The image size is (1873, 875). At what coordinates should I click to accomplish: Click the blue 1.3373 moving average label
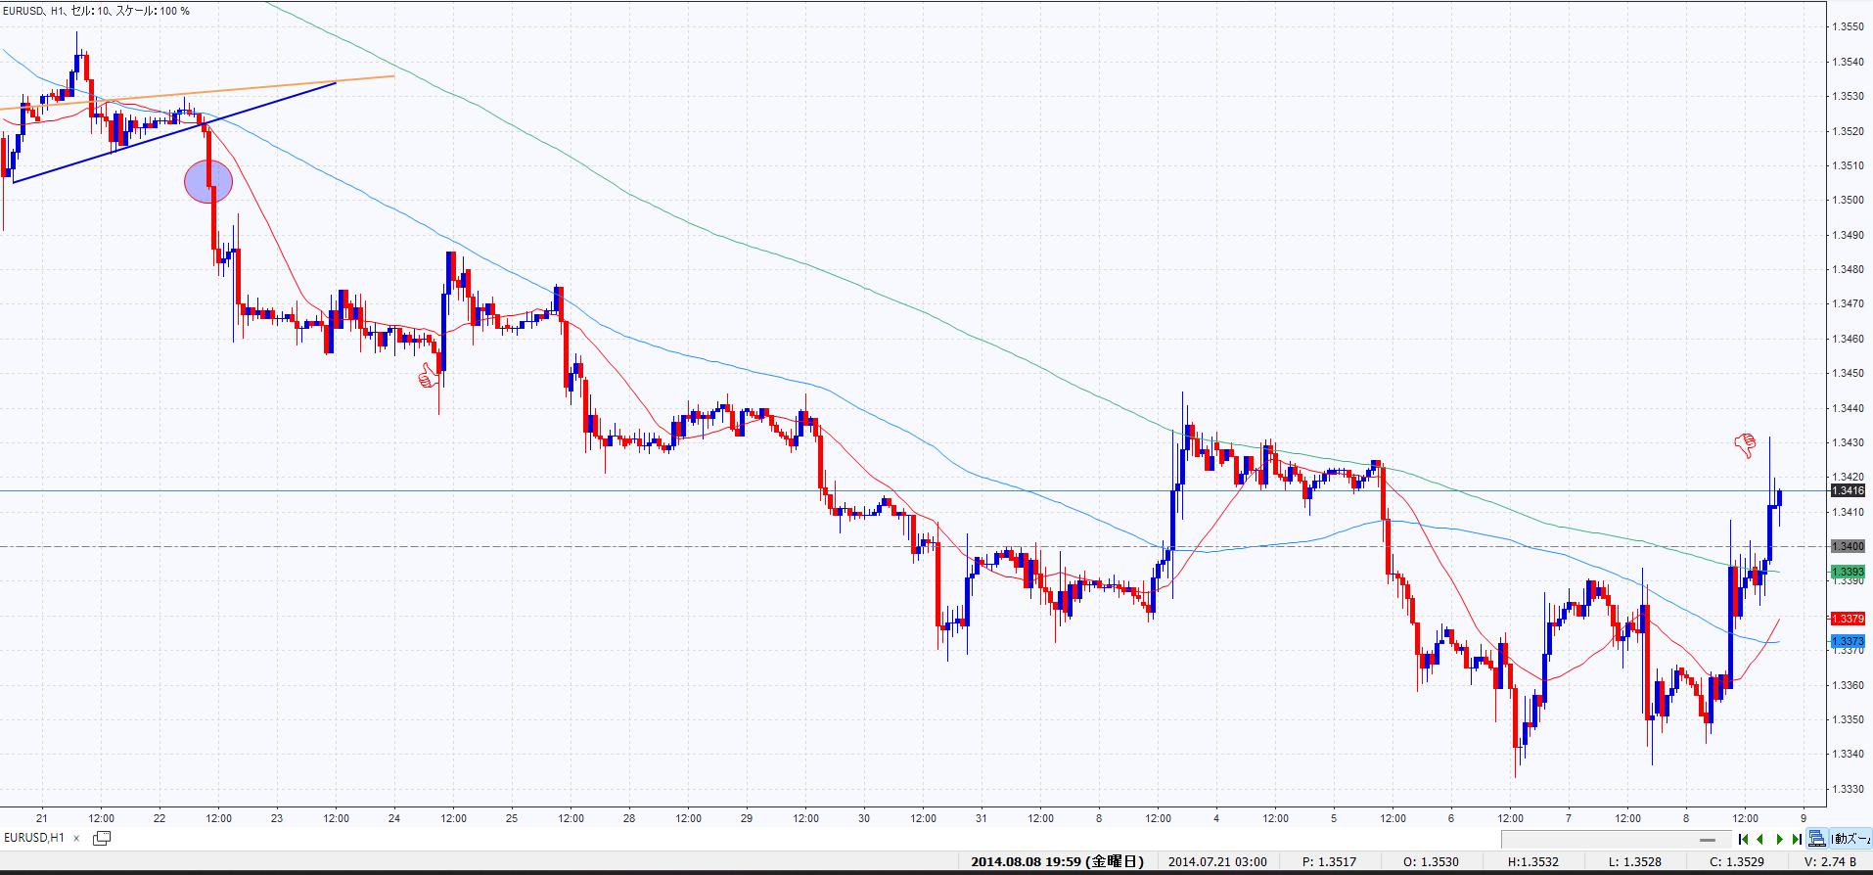point(1848,641)
